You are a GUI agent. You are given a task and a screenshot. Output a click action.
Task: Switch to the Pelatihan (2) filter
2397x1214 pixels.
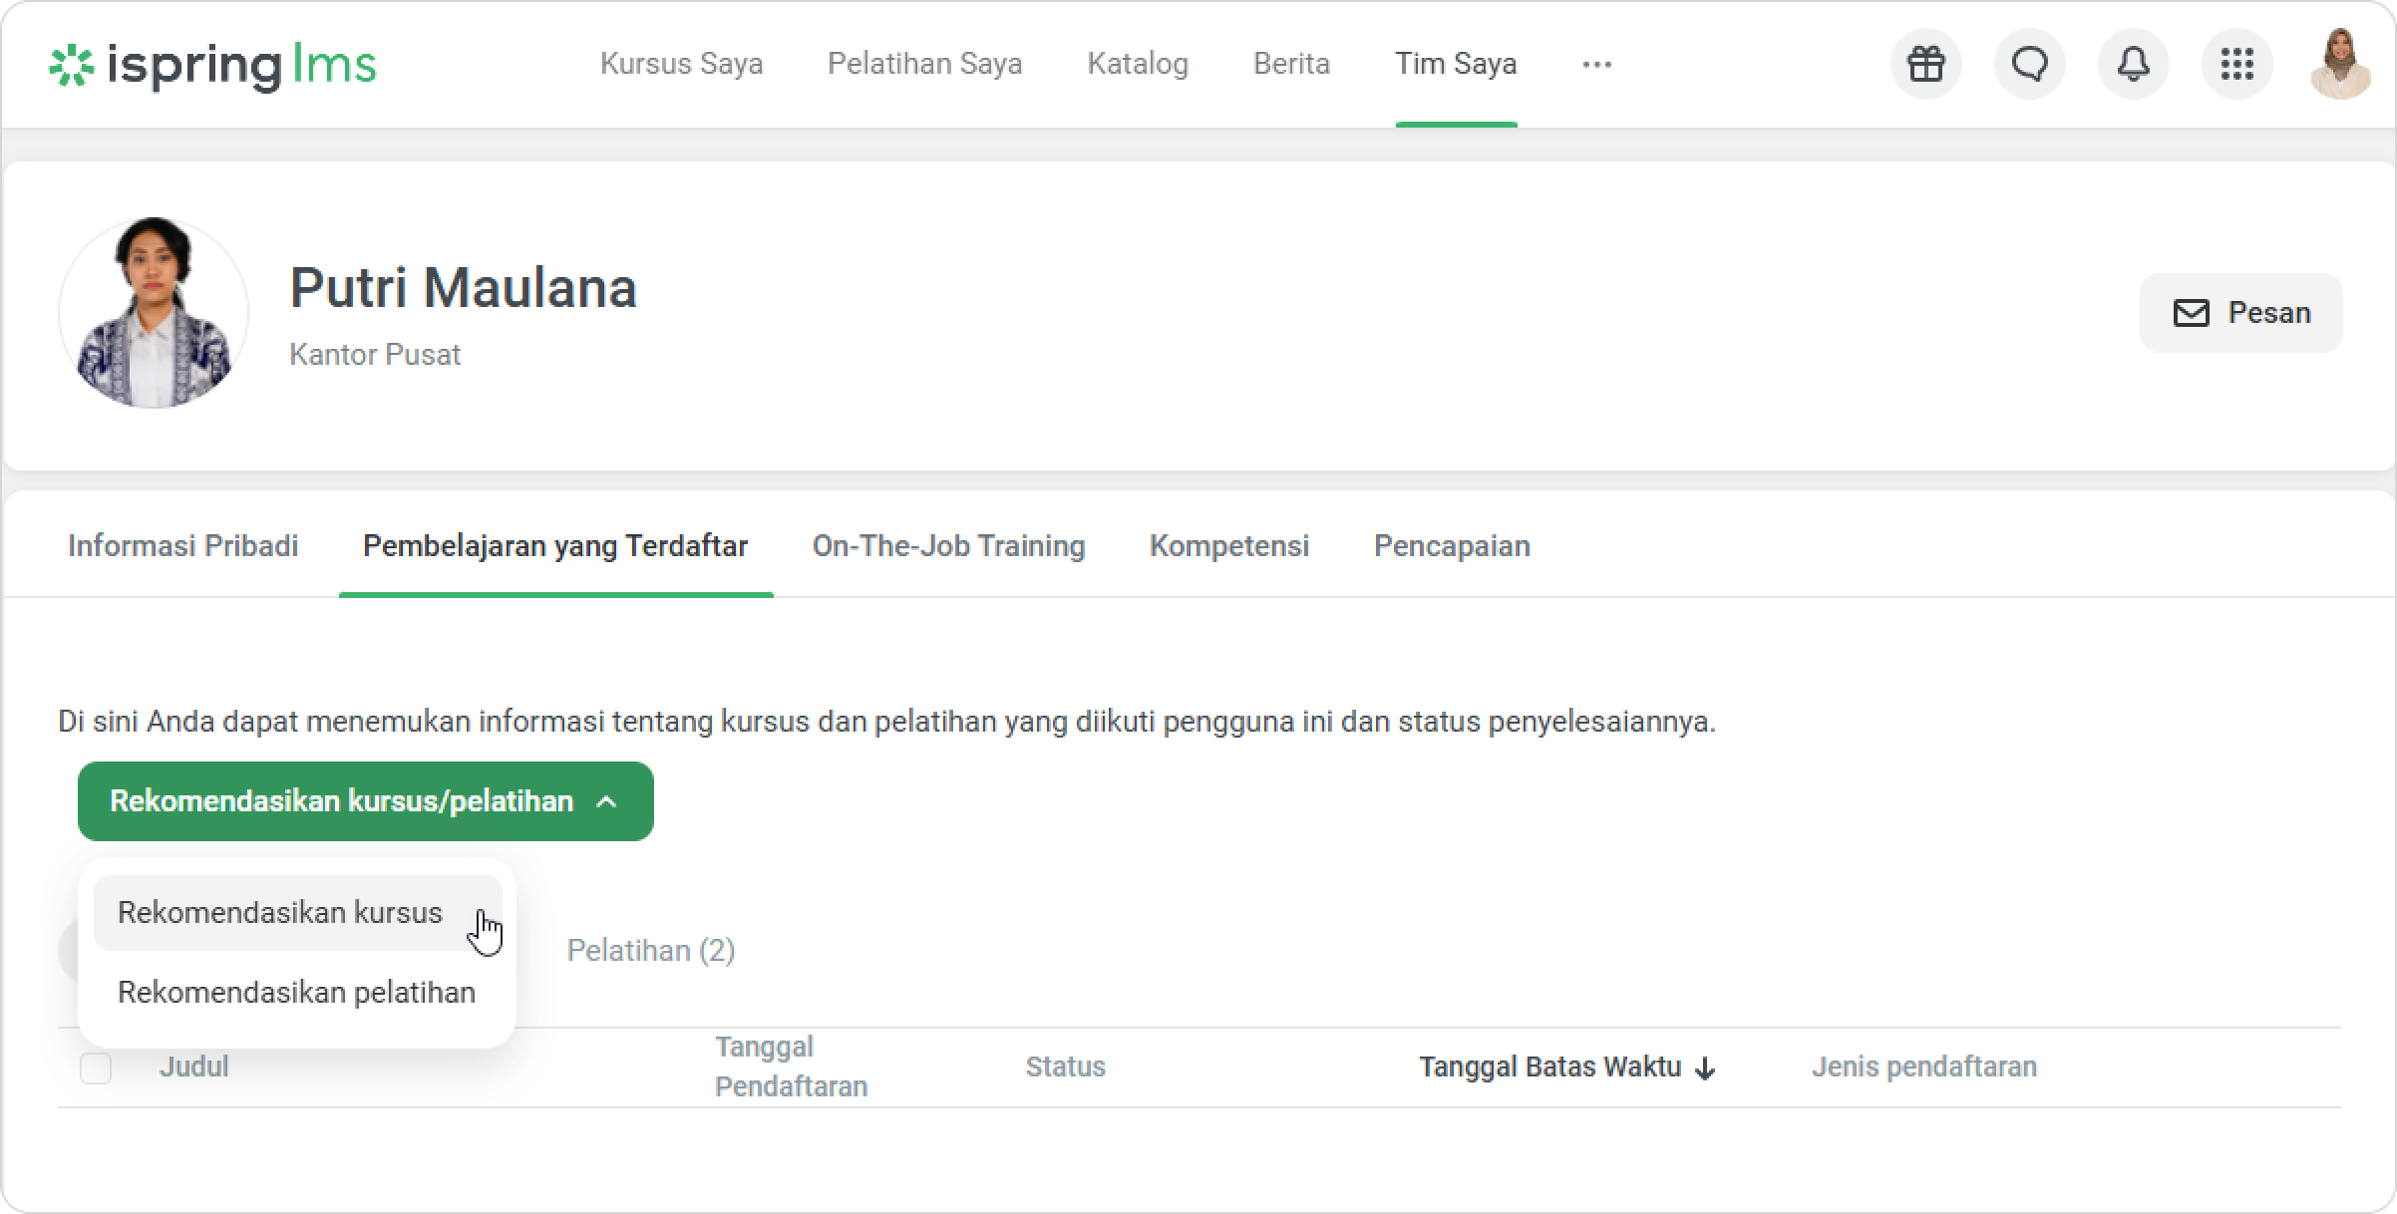coord(650,951)
